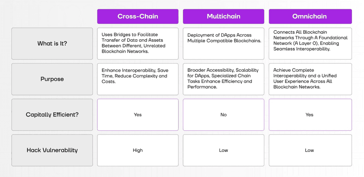Screen dimensions: 364x177
Task: Click Yes under Omnichain capital efficiency
Action: point(310,115)
